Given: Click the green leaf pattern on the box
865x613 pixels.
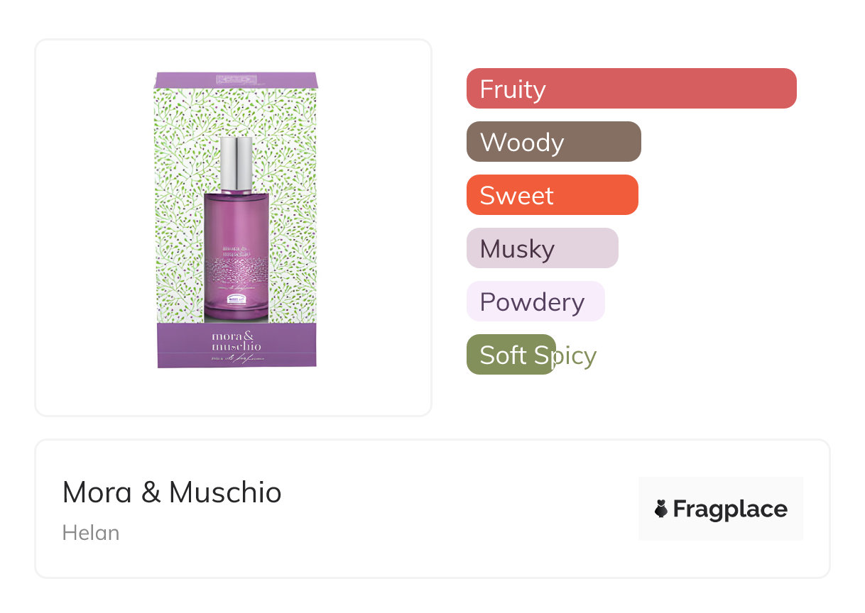Looking at the screenshot, I should coord(178,213).
